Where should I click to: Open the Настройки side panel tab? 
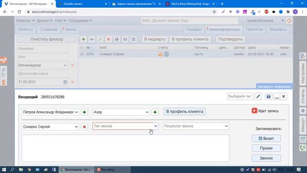[303, 73]
